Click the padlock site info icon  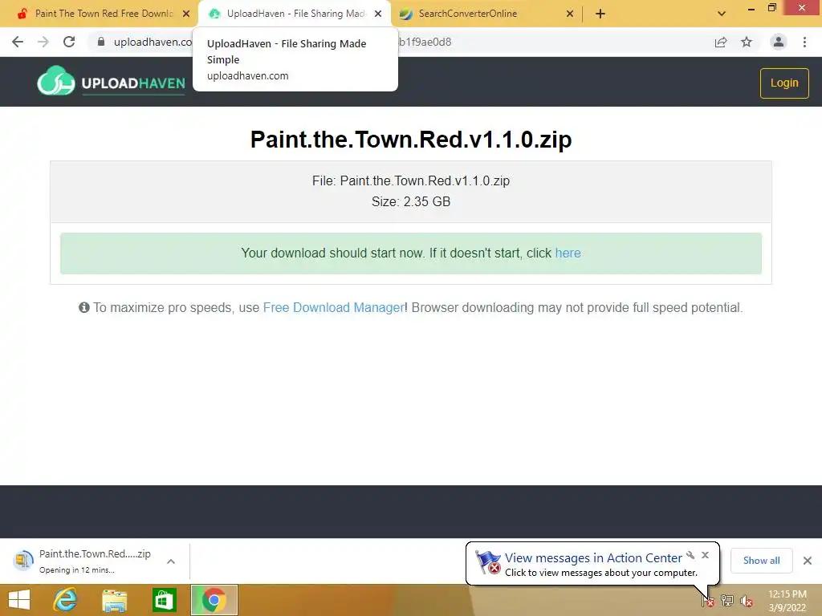pyautogui.click(x=101, y=42)
